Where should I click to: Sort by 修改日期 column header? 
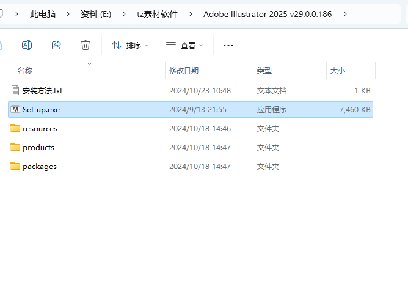[184, 70]
